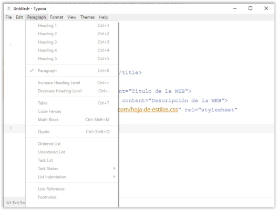Expand the List Indentation submenu
This screenshot has width=277, height=210.
click(x=72, y=177)
